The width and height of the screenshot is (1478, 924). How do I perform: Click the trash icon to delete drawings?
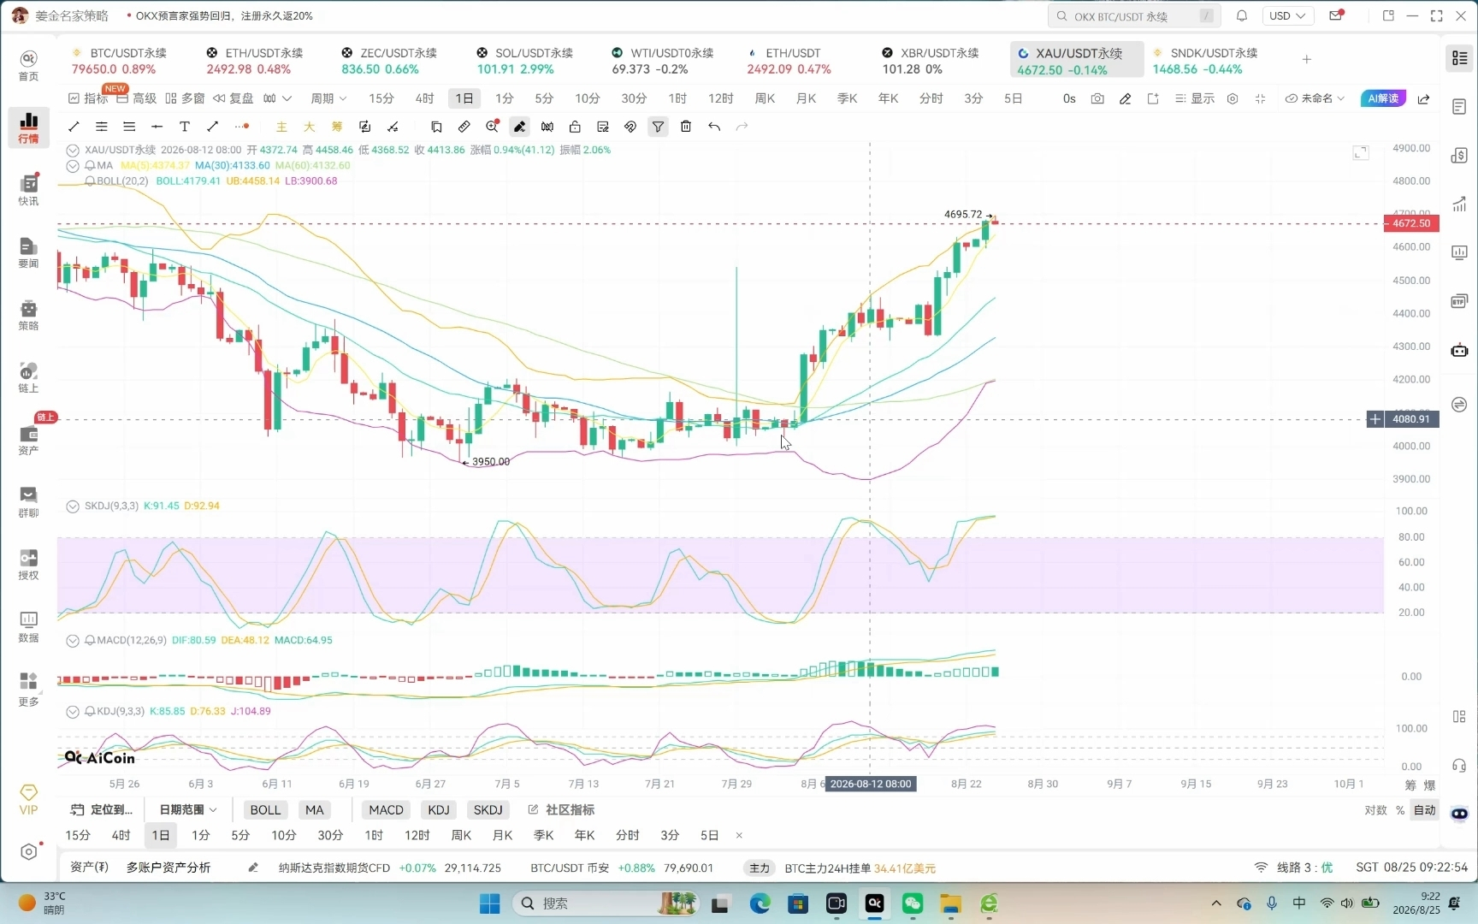tap(686, 127)
